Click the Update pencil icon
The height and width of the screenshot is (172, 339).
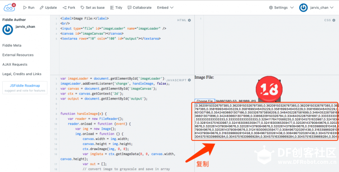[x=42, y=8]
